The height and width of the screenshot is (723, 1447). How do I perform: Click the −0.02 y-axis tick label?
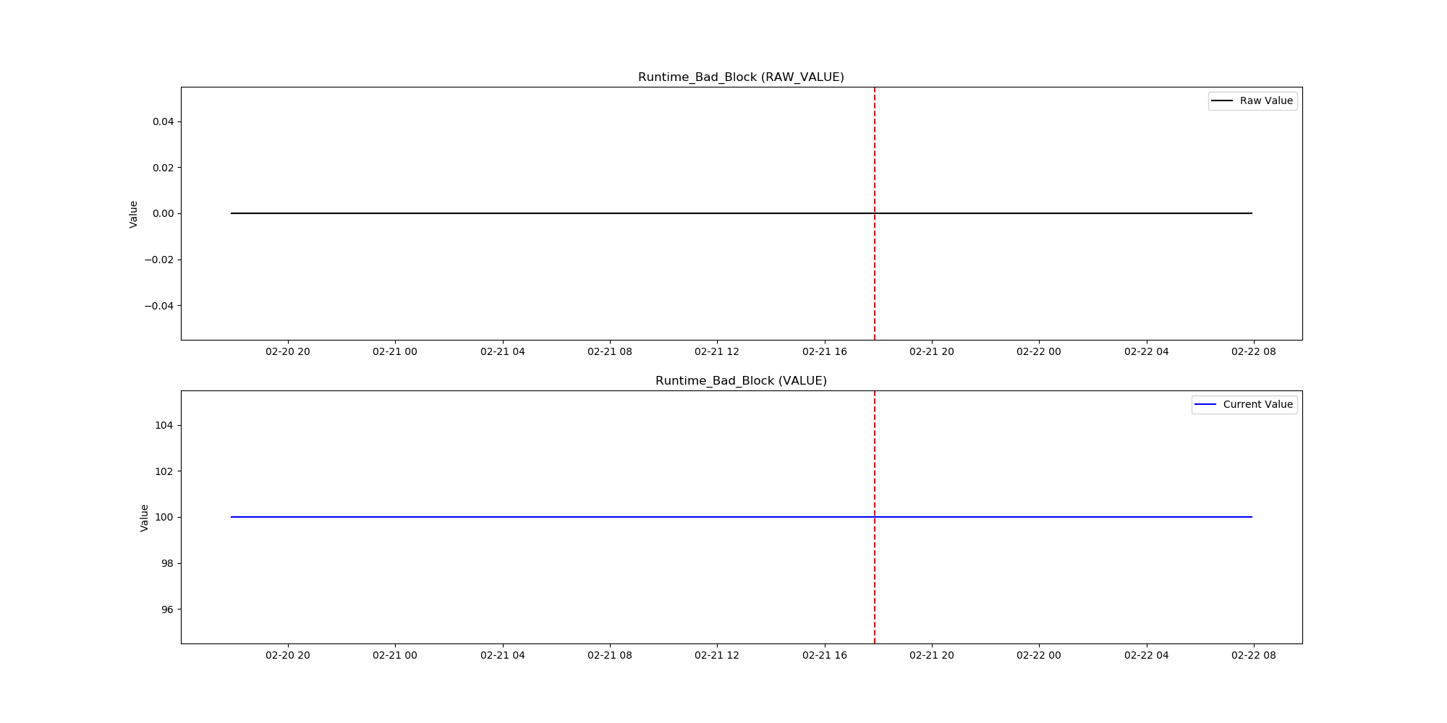159,260
